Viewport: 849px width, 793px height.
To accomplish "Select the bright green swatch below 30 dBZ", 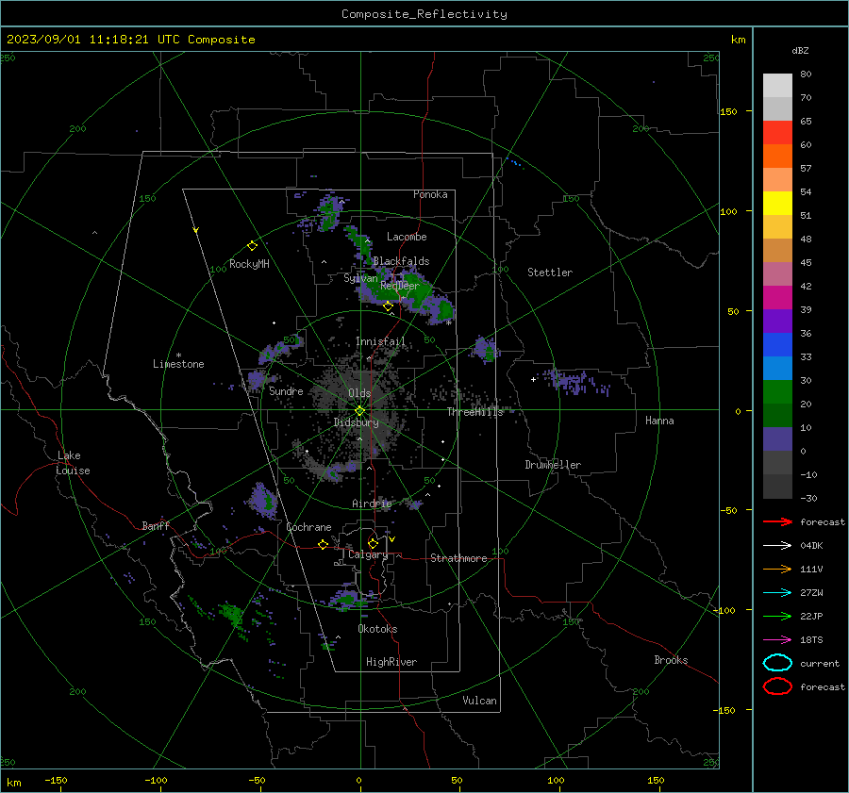I will coord(777,391).
